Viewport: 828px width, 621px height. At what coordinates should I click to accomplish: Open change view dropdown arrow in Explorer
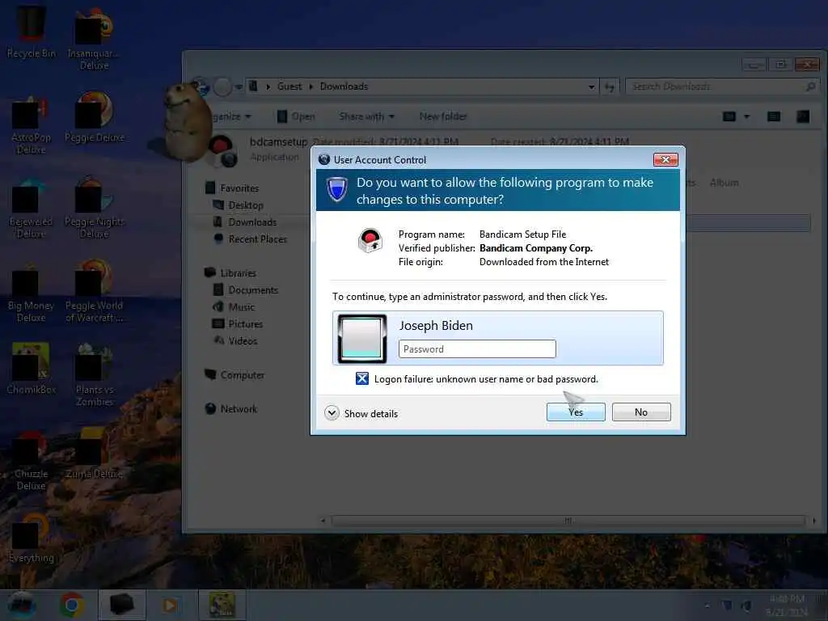[746, 116]
